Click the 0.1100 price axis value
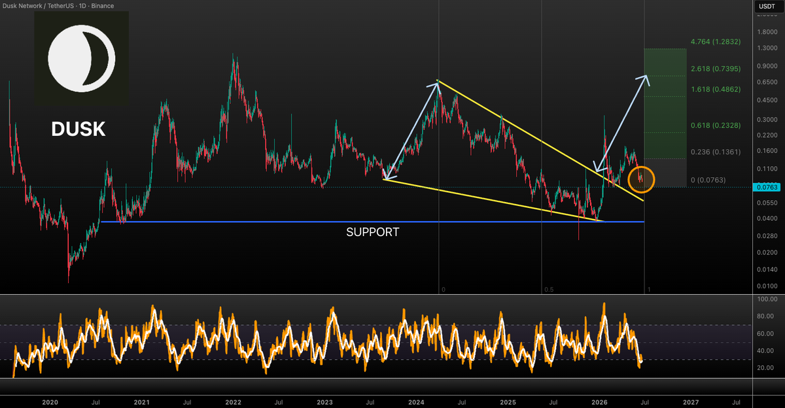 (x=767, y=169)
